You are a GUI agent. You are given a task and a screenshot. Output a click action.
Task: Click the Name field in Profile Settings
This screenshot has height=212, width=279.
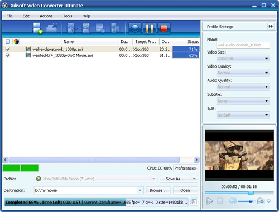[243, 45]
